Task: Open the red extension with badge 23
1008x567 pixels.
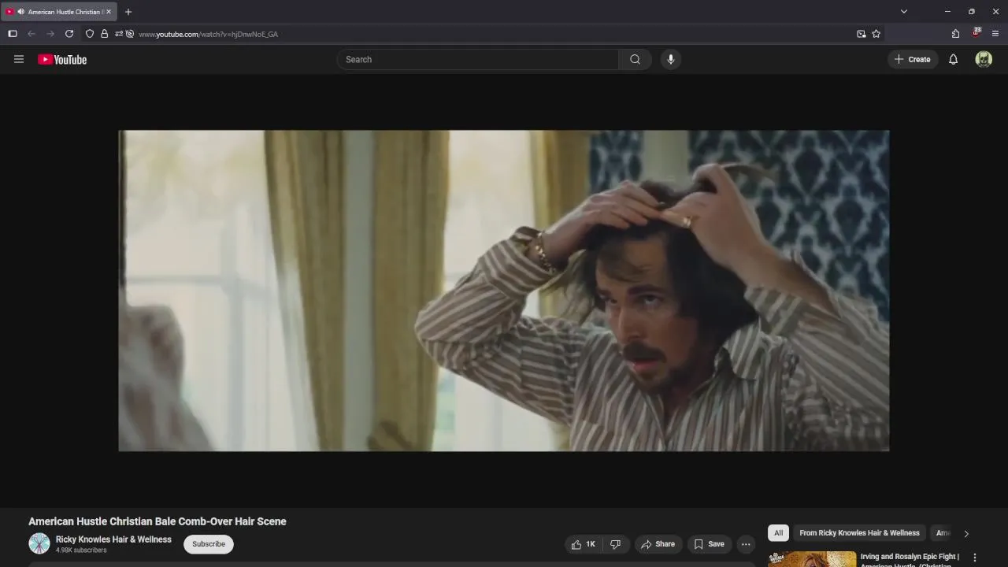Action: pos(976,33)
